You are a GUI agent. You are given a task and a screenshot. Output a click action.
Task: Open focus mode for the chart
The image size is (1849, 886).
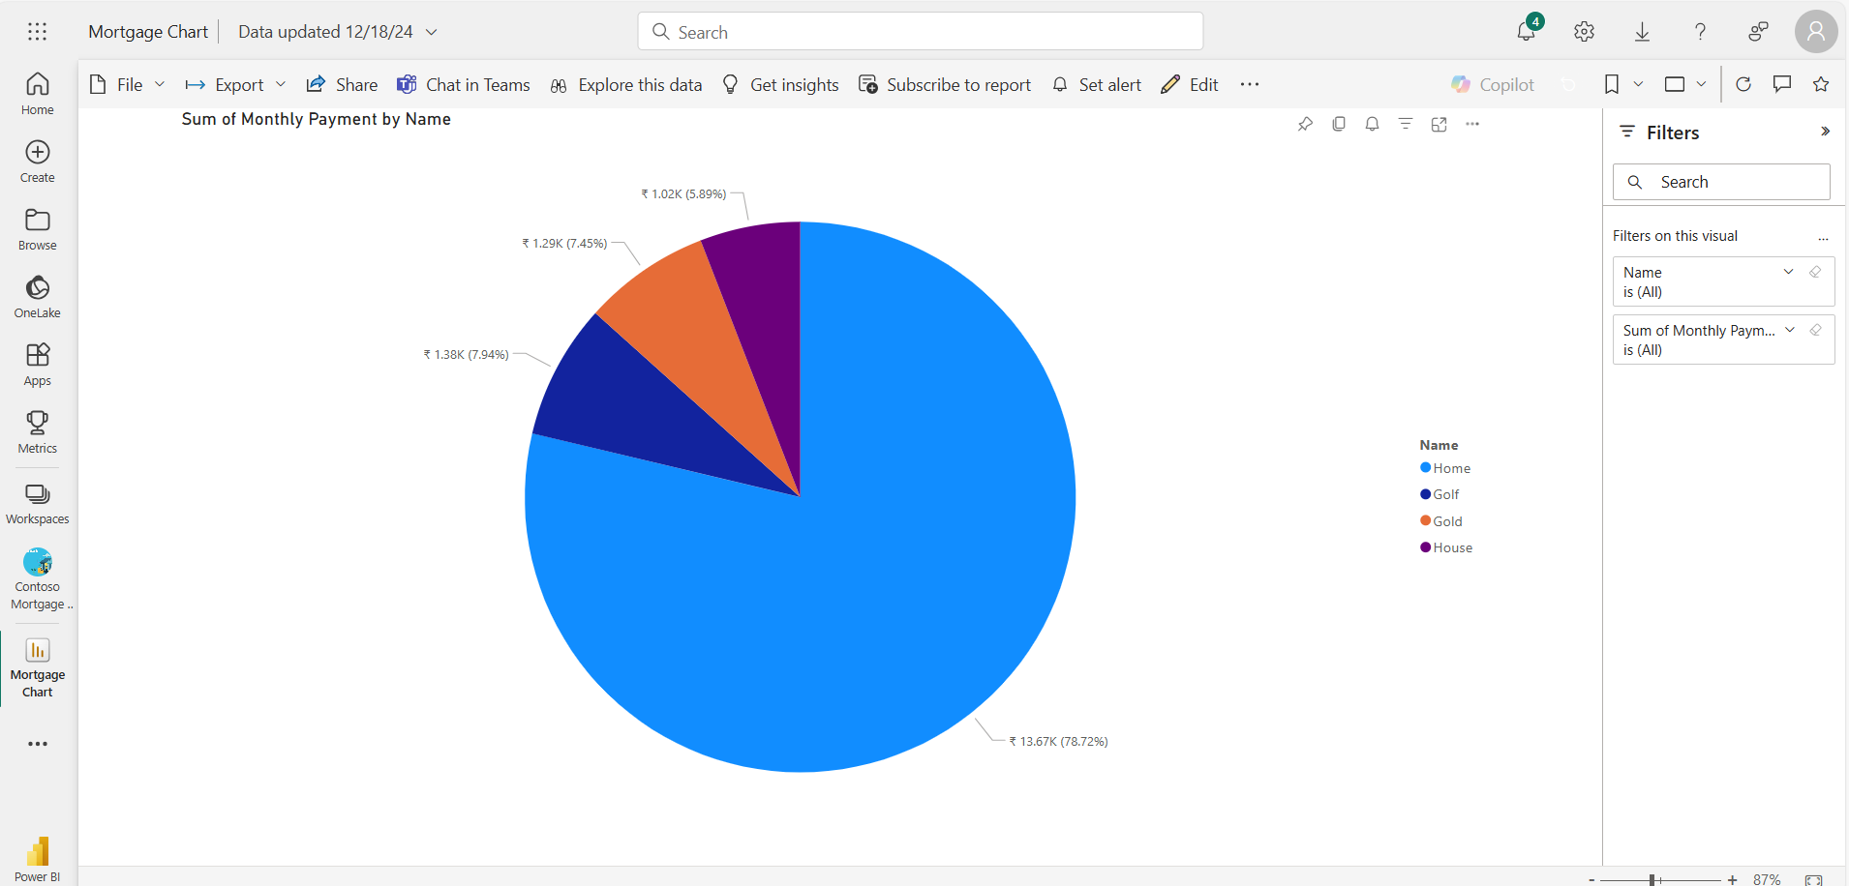pos(1440,124)
